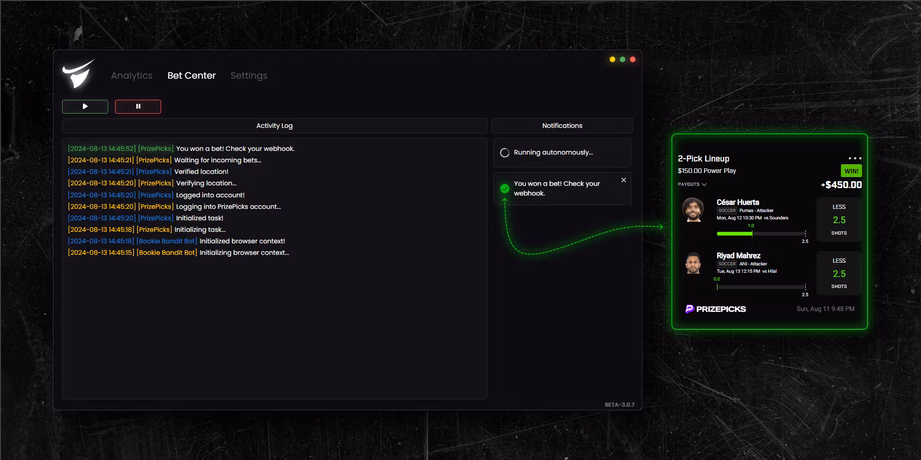Click 'Tue, Aug 13 12:15 PM vs Hilal'
This screenshot has width=921, height=460.
click(x=746, y=271)
